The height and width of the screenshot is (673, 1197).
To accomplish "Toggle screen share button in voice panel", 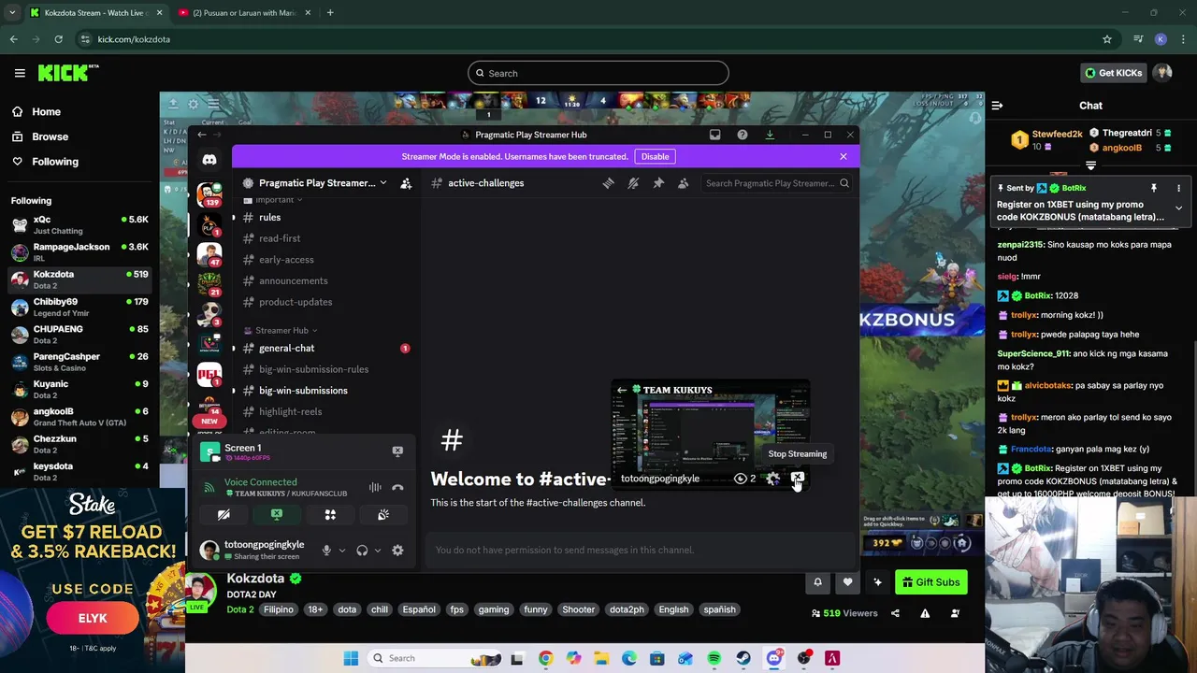I will (277, 515).
